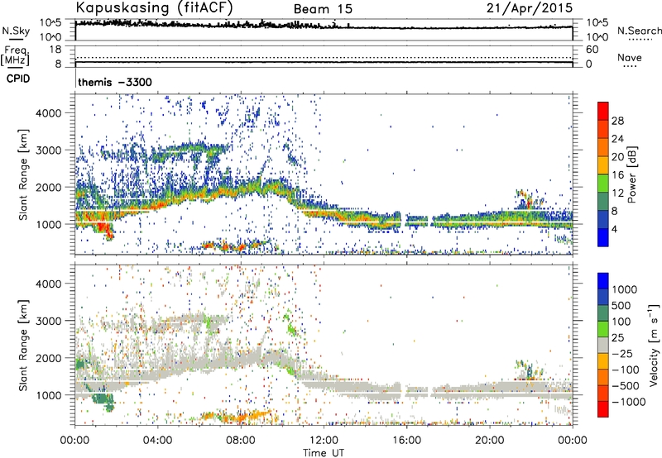The height and width of the screenshot is (458, 662).
Task: Click the date '21/Apr/2015'
Action: pos(530,8)
